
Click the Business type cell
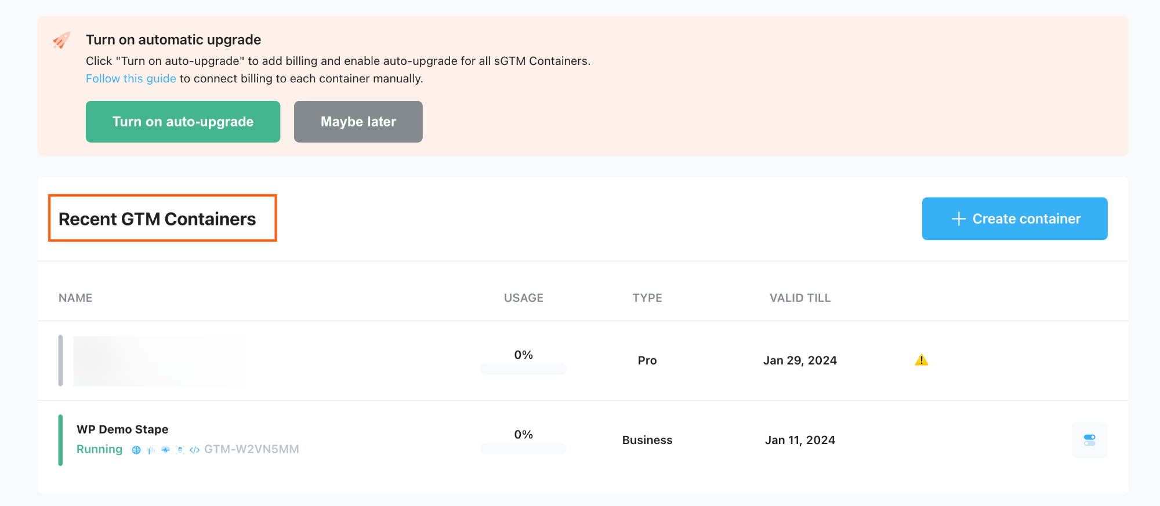647,440
